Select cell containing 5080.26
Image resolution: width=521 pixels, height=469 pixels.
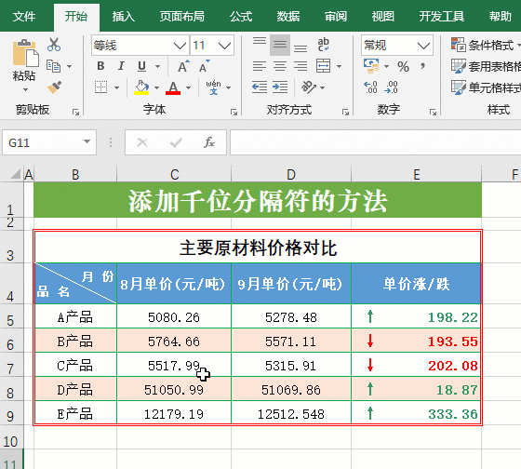point(174,316)
